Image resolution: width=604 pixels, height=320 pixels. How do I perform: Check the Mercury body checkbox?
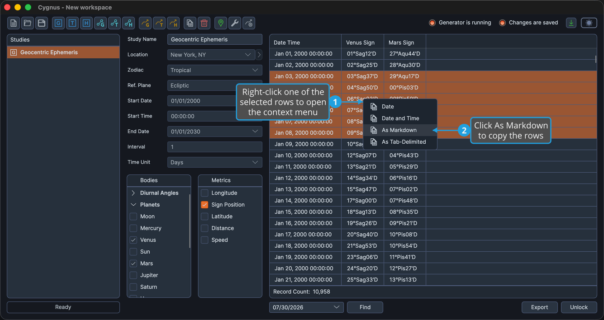pyautogui.click(x=133, y=228)
